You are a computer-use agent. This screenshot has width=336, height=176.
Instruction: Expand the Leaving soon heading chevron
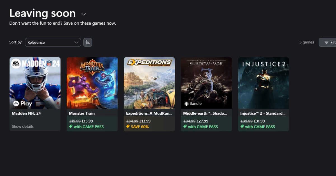(83, 14)
